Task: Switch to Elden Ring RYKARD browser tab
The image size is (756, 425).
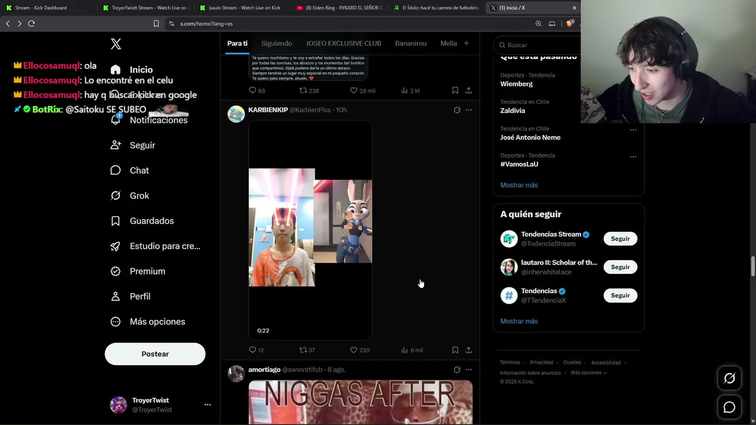Action: [x=340, y=8]
